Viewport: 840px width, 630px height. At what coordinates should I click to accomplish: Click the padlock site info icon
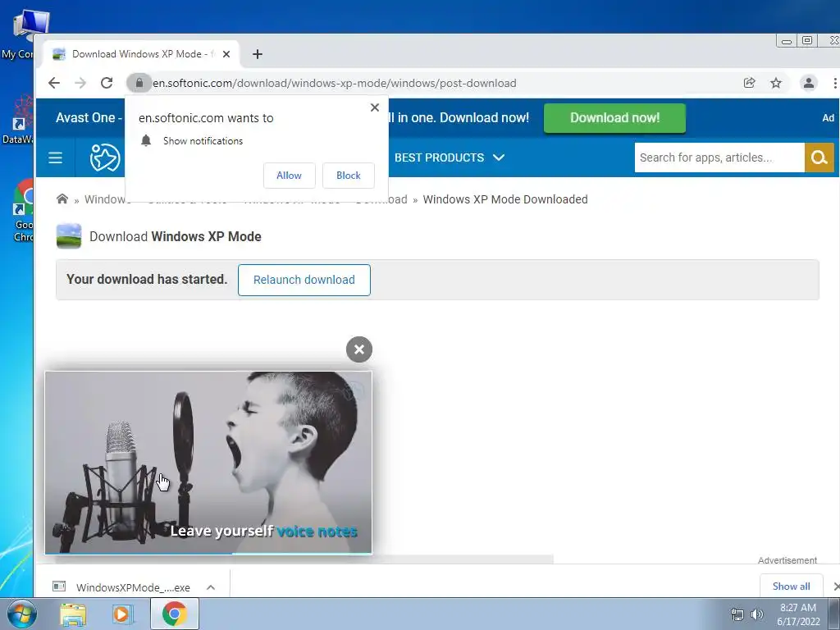[x=139, y=83]
